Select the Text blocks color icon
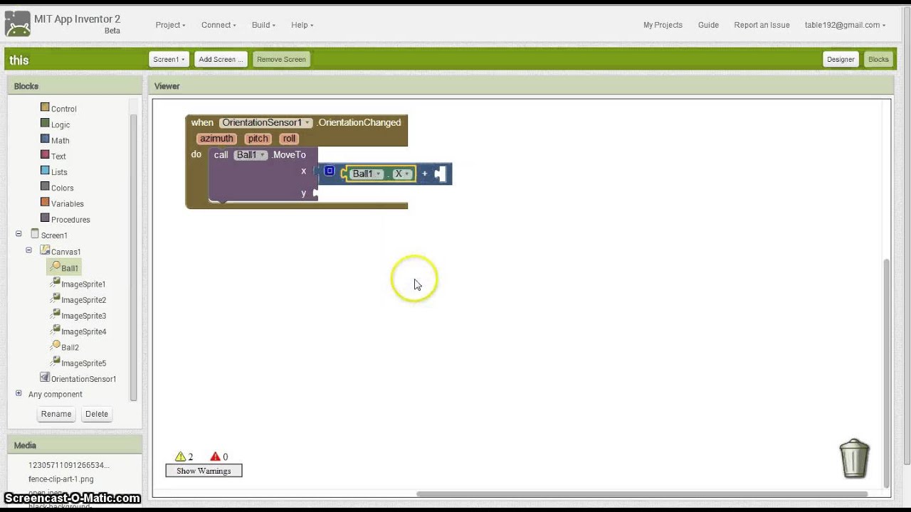The height and width of the screenshot is (512, 911). coord(45,155)
